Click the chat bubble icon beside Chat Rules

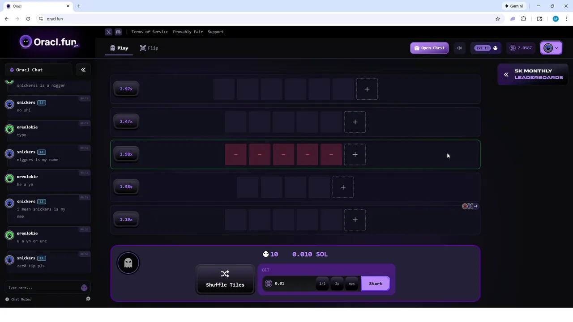pos(88,299)
